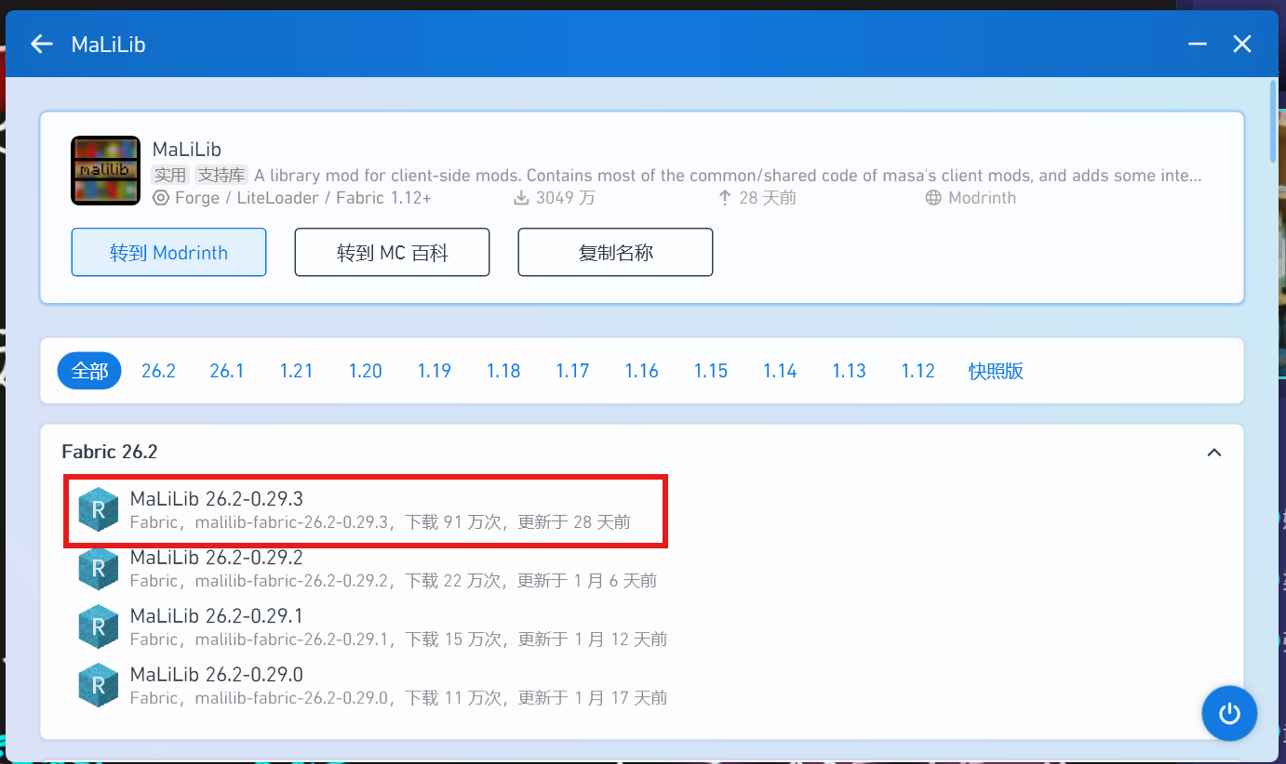Click the 实用 tag label
Screen dimensions: 1286x764
[171, 175]
